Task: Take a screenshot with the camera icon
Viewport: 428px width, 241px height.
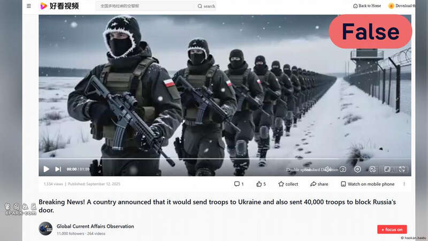Action: [x=343, y=169]
